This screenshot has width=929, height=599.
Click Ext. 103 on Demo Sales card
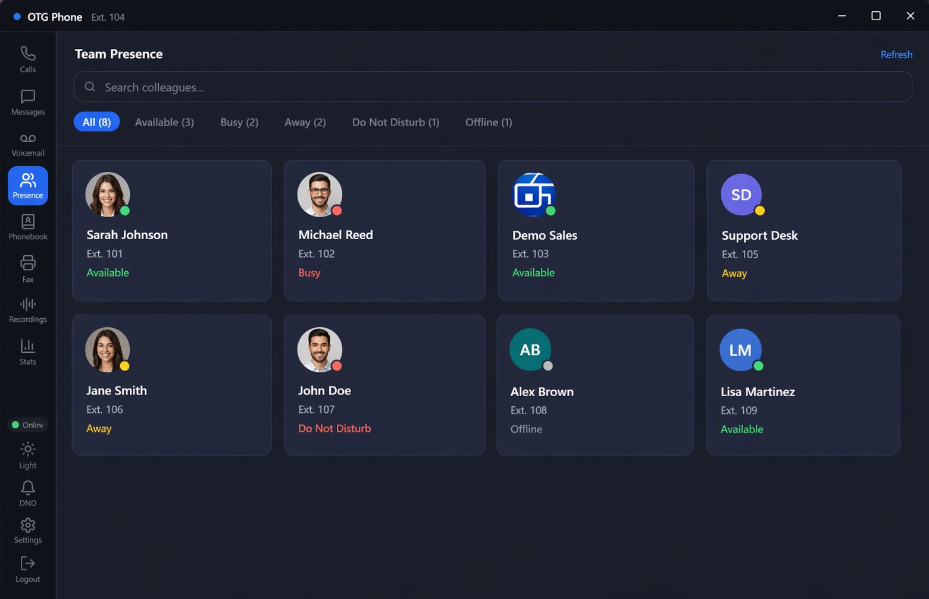click(x=530, y=254)
